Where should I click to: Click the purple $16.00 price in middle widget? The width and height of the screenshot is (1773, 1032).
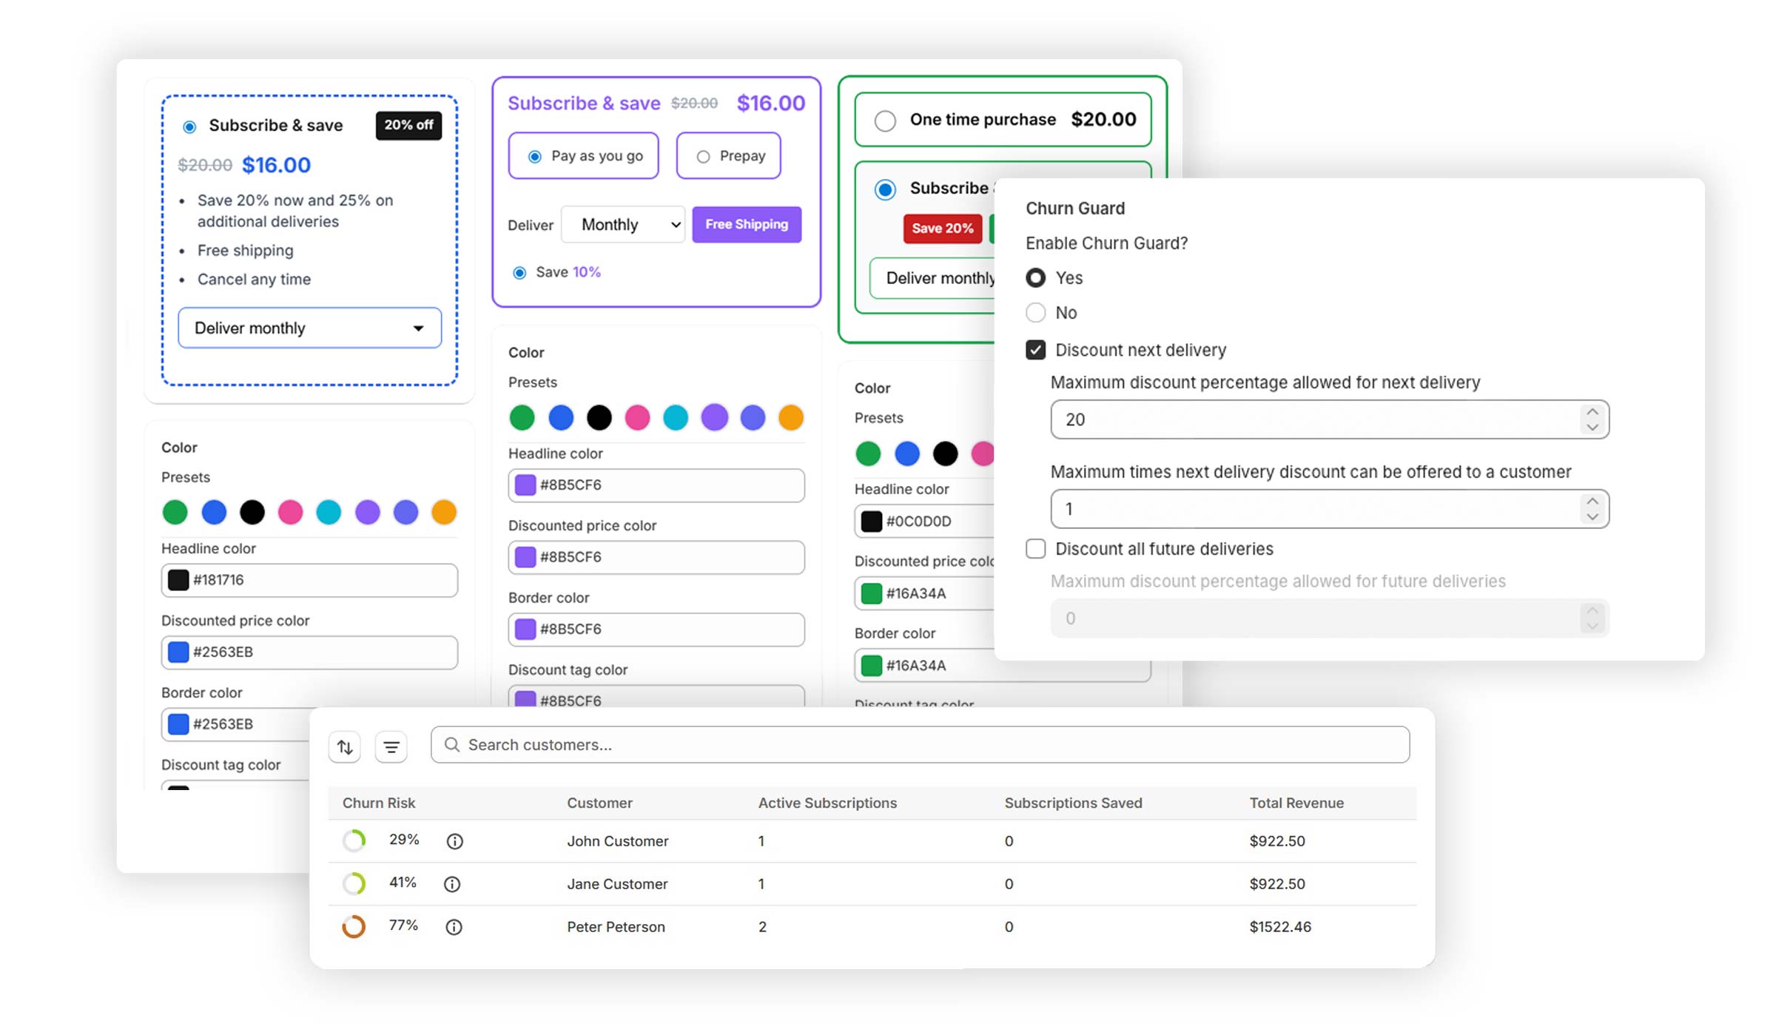coord(770,104)
